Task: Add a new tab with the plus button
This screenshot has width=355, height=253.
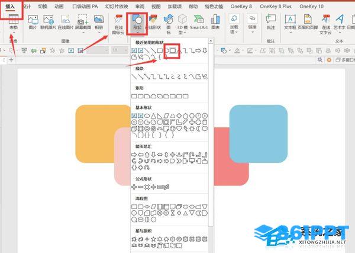Action: point(11,60)
